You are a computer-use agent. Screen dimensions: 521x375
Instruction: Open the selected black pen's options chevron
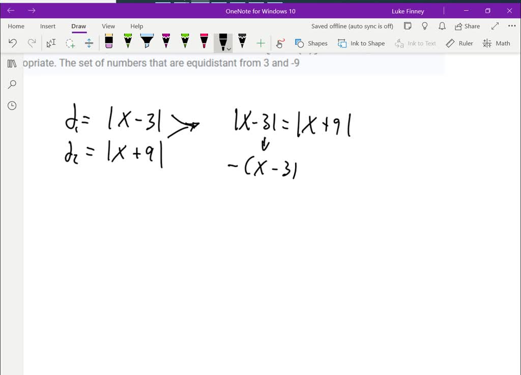coord(228,48)
